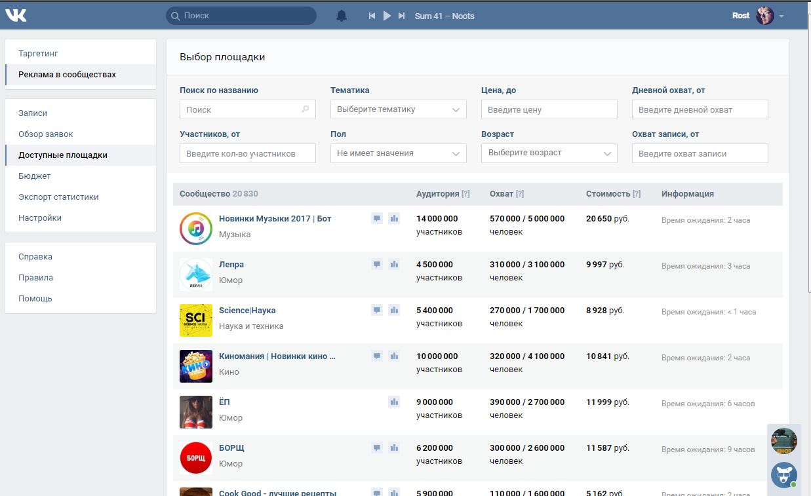Open statistics icon for Science|Наука
The width and height of the screenshot is (811, 496).
pos(394,310)
